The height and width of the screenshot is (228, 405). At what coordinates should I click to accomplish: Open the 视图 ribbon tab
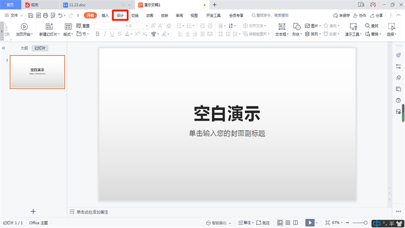pos(194,16)
